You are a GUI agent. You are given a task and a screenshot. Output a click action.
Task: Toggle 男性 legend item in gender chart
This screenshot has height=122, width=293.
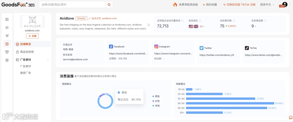[x=156, y=96]
